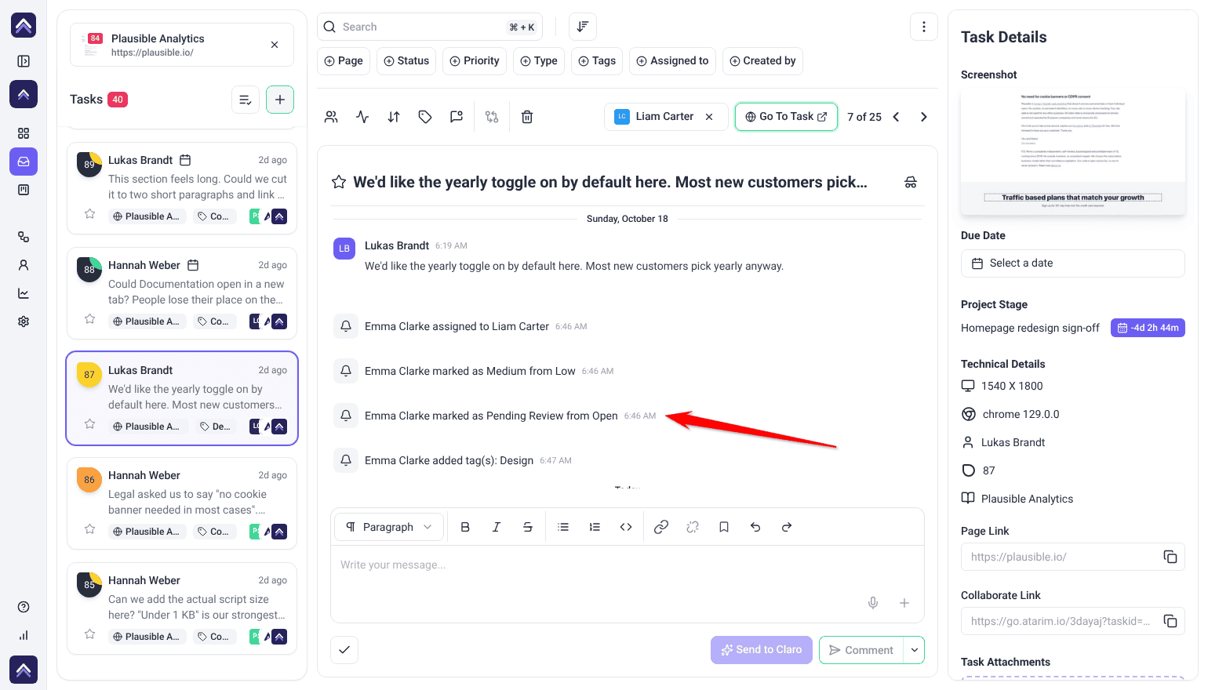Go to next task arrow
This screenshot has width=1208, height=690.
[924, 117]
